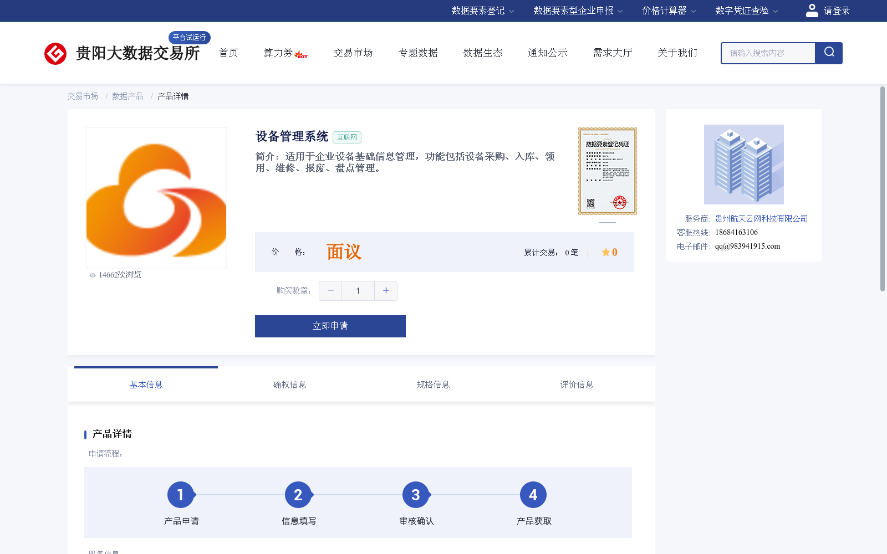The width and height of the screenshot is (887, 554).
Task: Go to 首页 in navigation
Action: (228, 53)
